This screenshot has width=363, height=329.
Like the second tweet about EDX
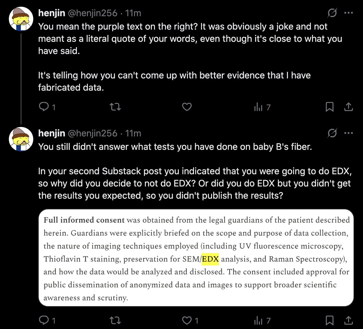click(187, 320)
